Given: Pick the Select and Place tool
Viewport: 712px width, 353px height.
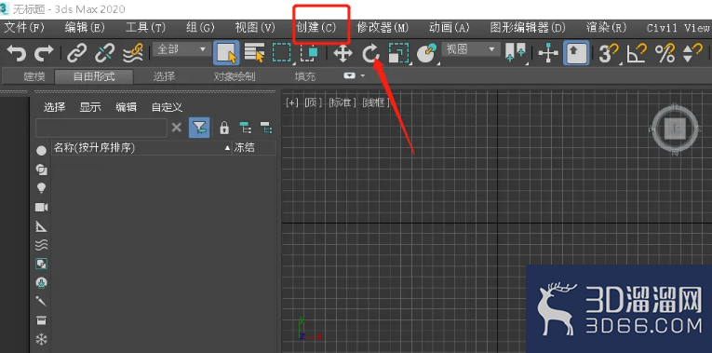Looking at the screenshot, I should pos(426,53).
